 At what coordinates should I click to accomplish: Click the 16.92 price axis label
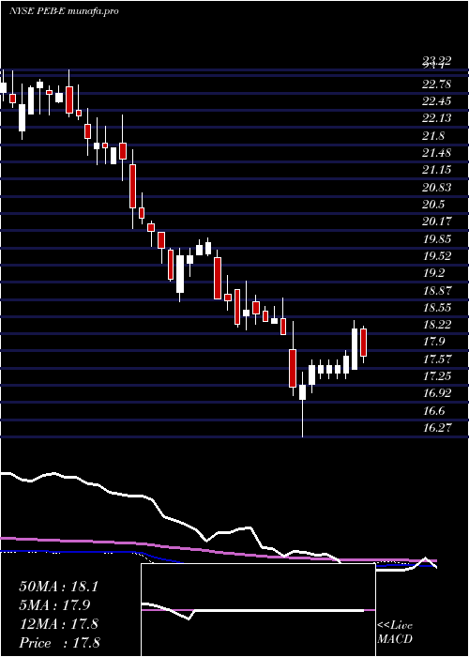pyautogui.click(x=437, y=393)
